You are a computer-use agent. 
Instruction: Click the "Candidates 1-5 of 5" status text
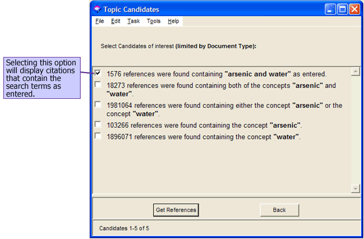pyautogui.click(x=124, y=228)
